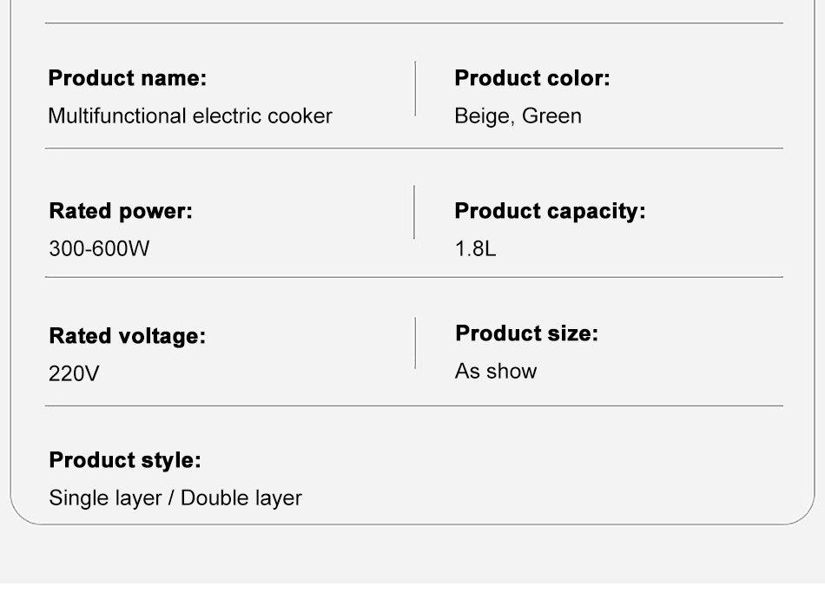This screenshot has height=593, width=825.
Task: Select the "220V" voltage value
Action: click(74, 374)
